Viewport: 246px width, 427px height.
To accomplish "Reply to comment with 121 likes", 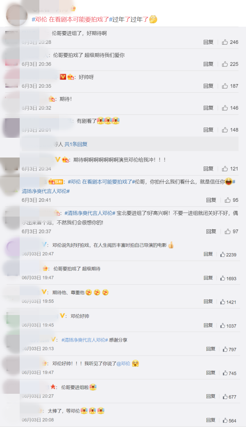I will (208, 169).
